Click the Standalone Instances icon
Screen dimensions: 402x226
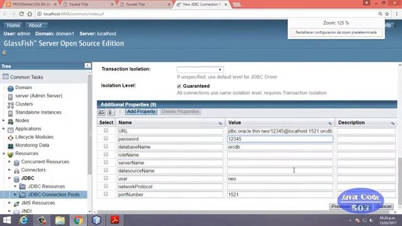[10, 113]
